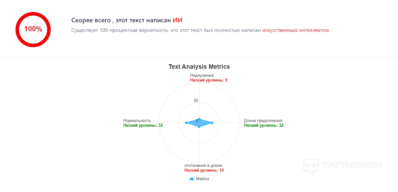Click the red "искусственным интеллектом" text

[x=295, y=30]
